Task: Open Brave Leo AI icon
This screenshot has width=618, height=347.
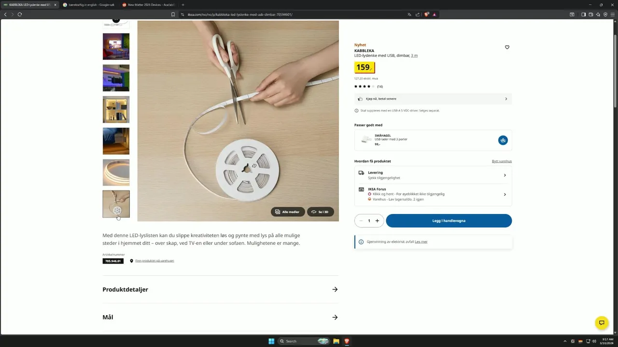Action: (x=598, y=14)
